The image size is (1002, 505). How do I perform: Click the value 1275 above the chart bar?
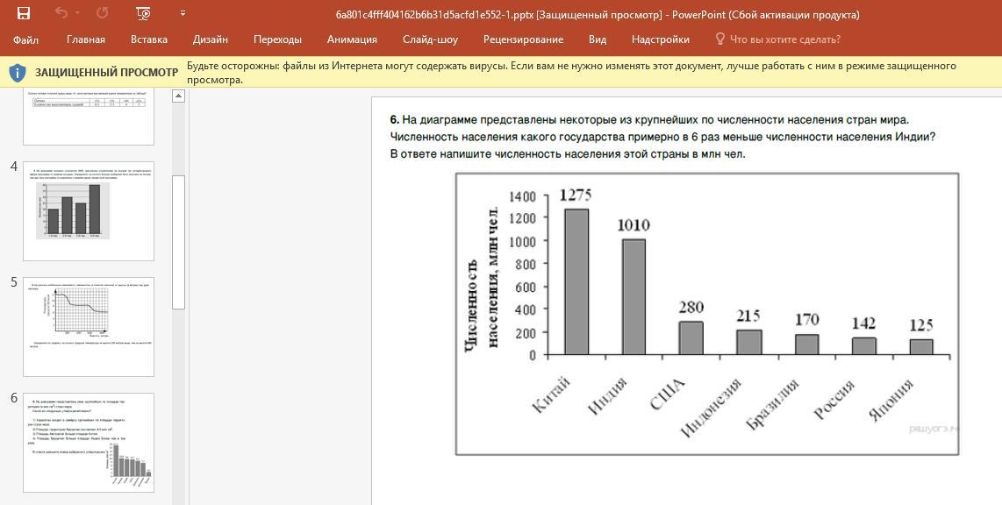click(x=576, y=195)
